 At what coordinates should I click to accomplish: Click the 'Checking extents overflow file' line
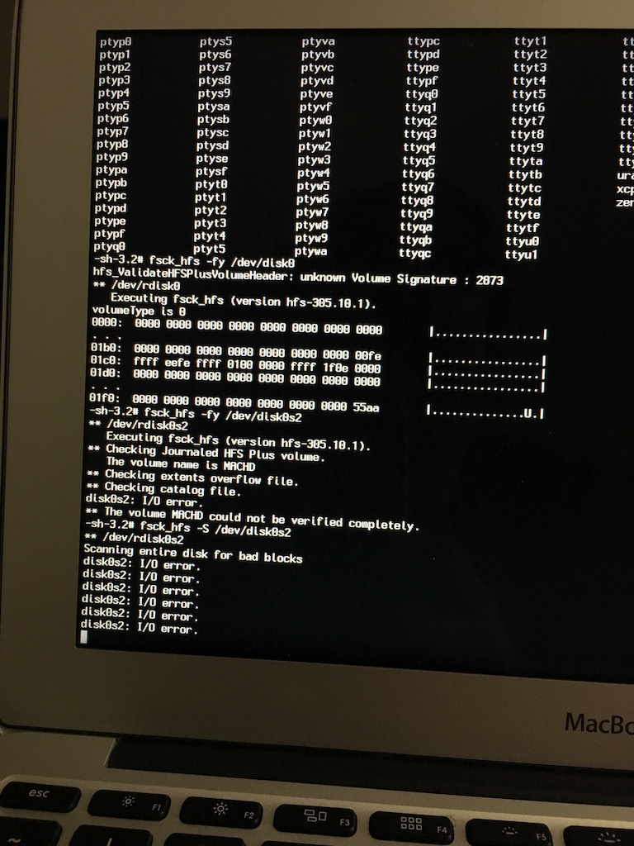tap(191, 479)
